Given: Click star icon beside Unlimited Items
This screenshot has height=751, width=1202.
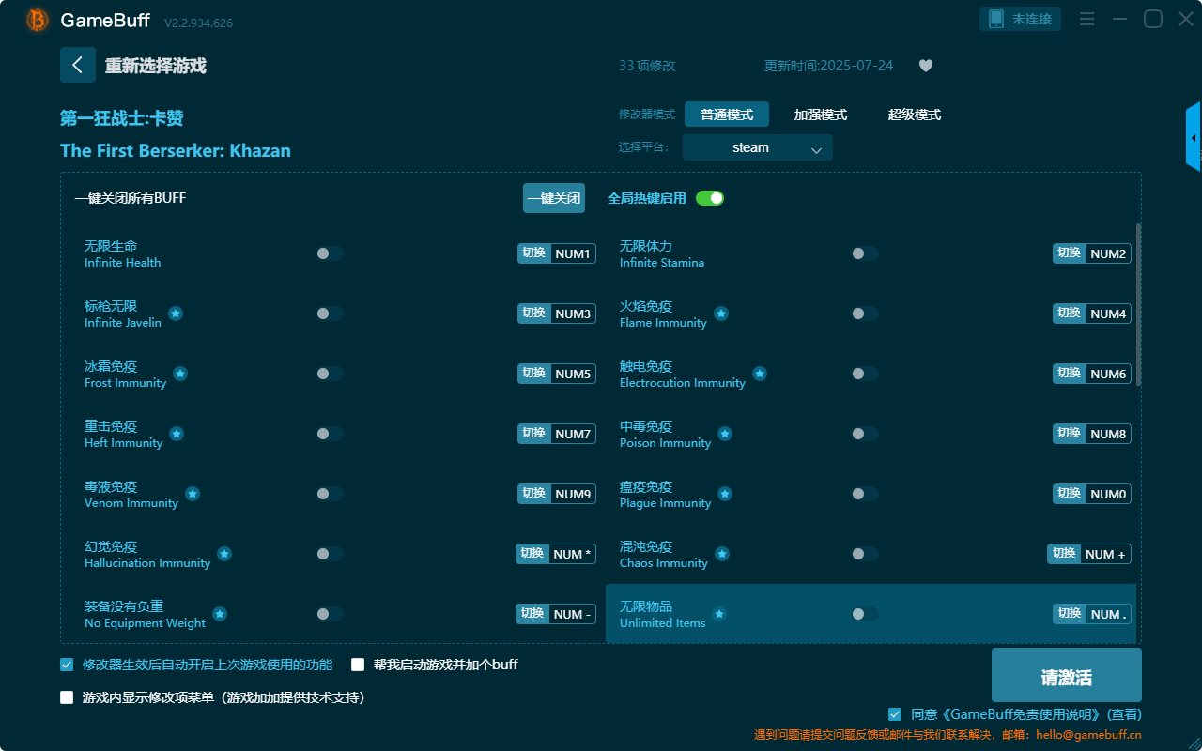Looking at the screenshot, I should [719, 614].
